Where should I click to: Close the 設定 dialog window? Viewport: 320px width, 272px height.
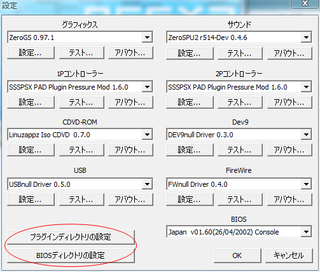tap(305, 4)
